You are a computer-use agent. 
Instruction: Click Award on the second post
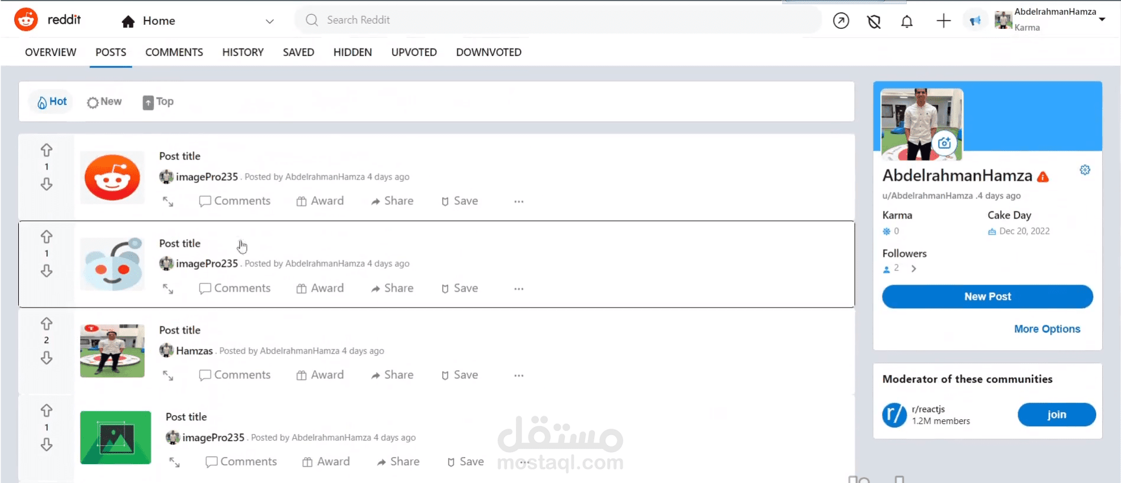tap(319, 288)
